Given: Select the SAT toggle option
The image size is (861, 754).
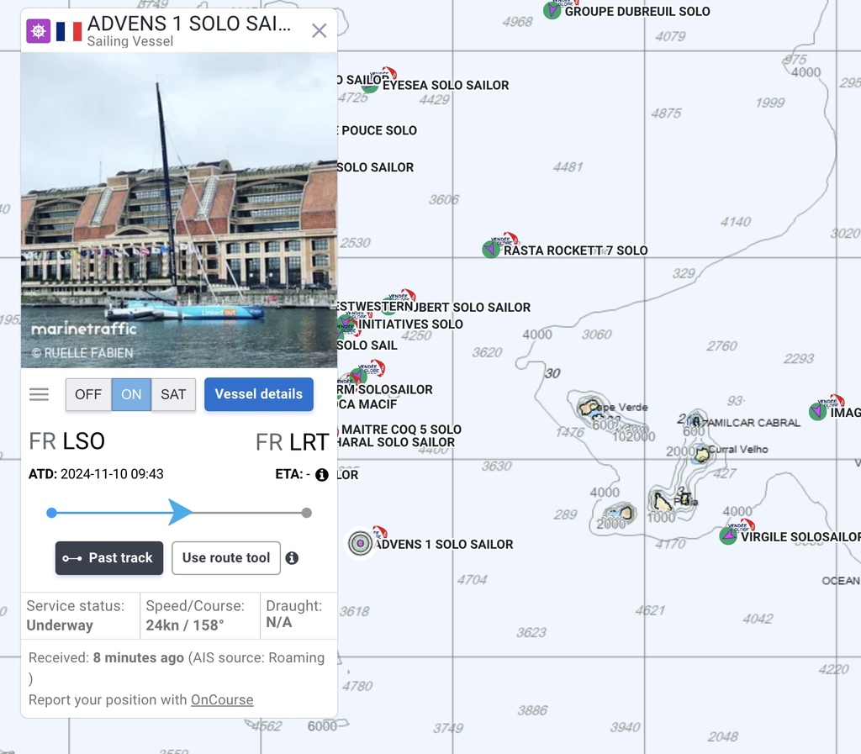Looking at the screenshot, I should 173,394.
